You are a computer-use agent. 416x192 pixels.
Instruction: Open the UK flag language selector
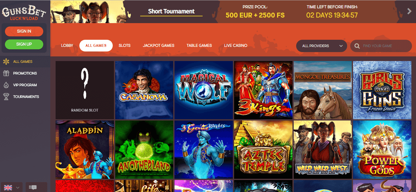pos(12,187)
